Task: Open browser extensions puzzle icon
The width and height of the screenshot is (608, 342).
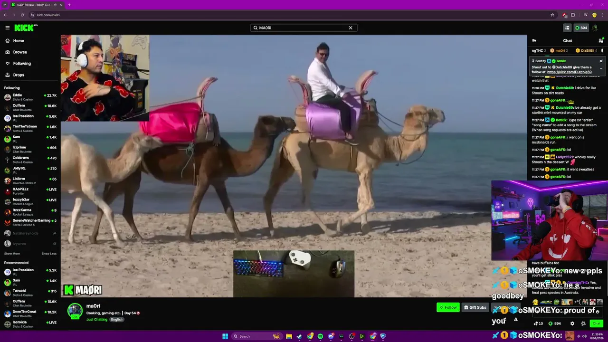Action: 573,15
